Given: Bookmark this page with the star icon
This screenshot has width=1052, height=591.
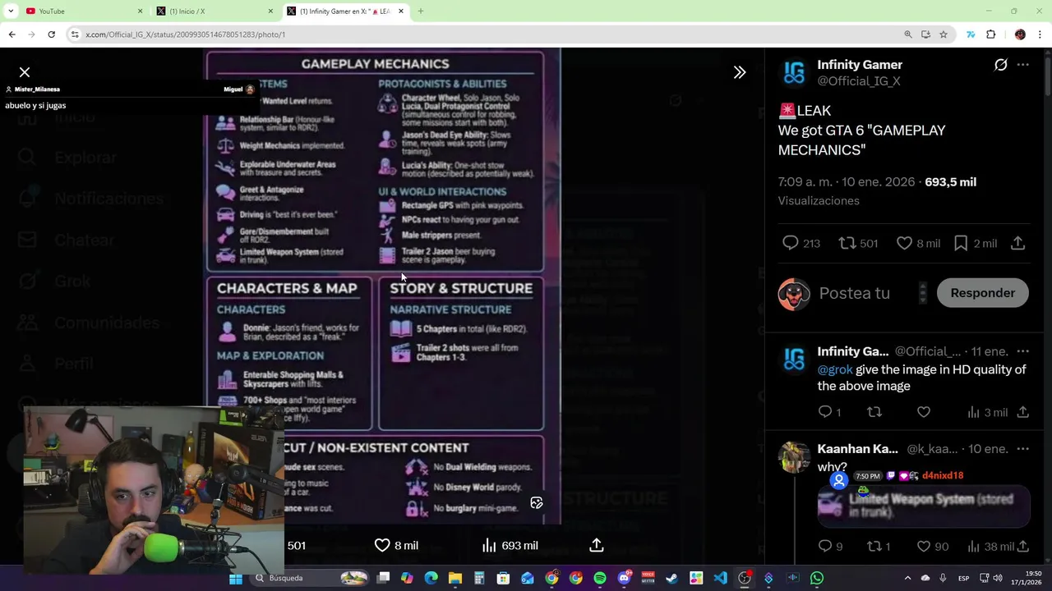Looking at the screenshot, I should click(x=944, y=34).
